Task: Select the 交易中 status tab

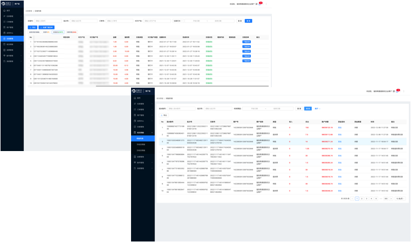Action: [46, 32]
